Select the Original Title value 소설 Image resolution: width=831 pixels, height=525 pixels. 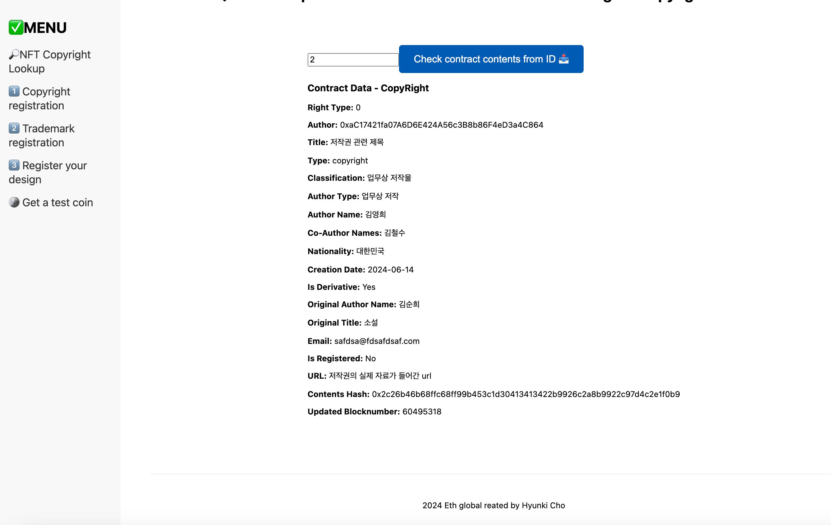371,322
